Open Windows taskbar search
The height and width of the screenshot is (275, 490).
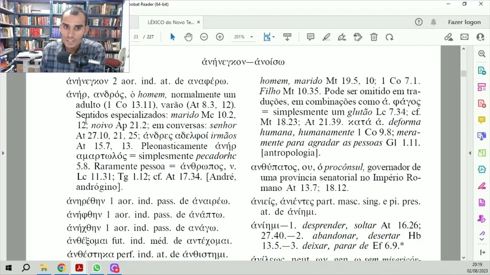(26, 268)
